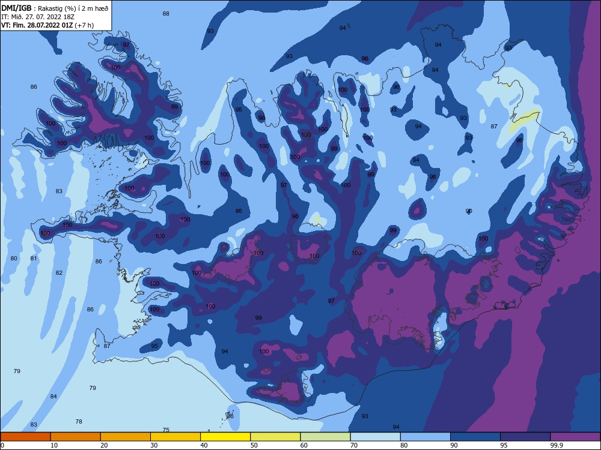Click the humidity value 75 on the map
The height and width of the screenshot is (450, 601).
point(166,430)
